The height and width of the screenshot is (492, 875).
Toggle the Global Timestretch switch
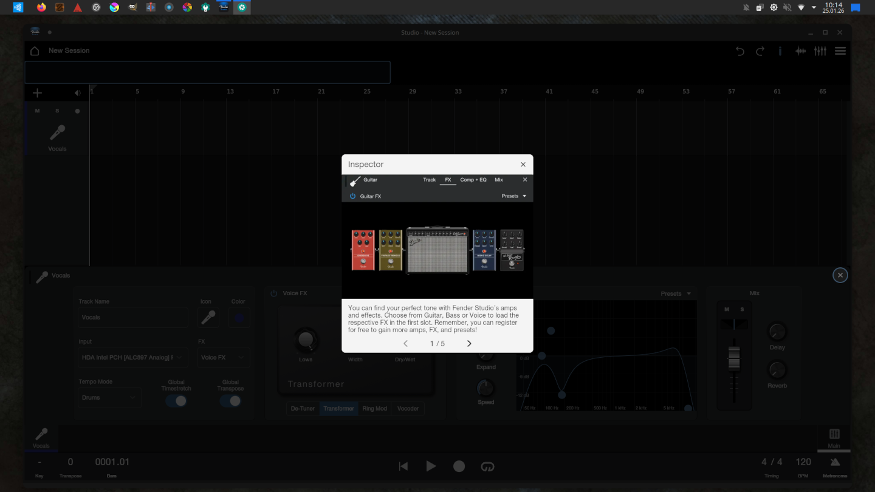click(176, 401)
